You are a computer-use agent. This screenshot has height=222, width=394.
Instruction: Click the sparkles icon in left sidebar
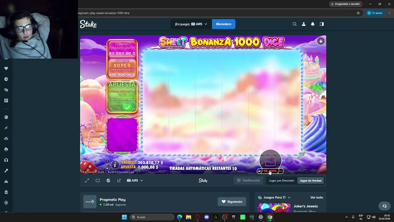tap(6, 128)
